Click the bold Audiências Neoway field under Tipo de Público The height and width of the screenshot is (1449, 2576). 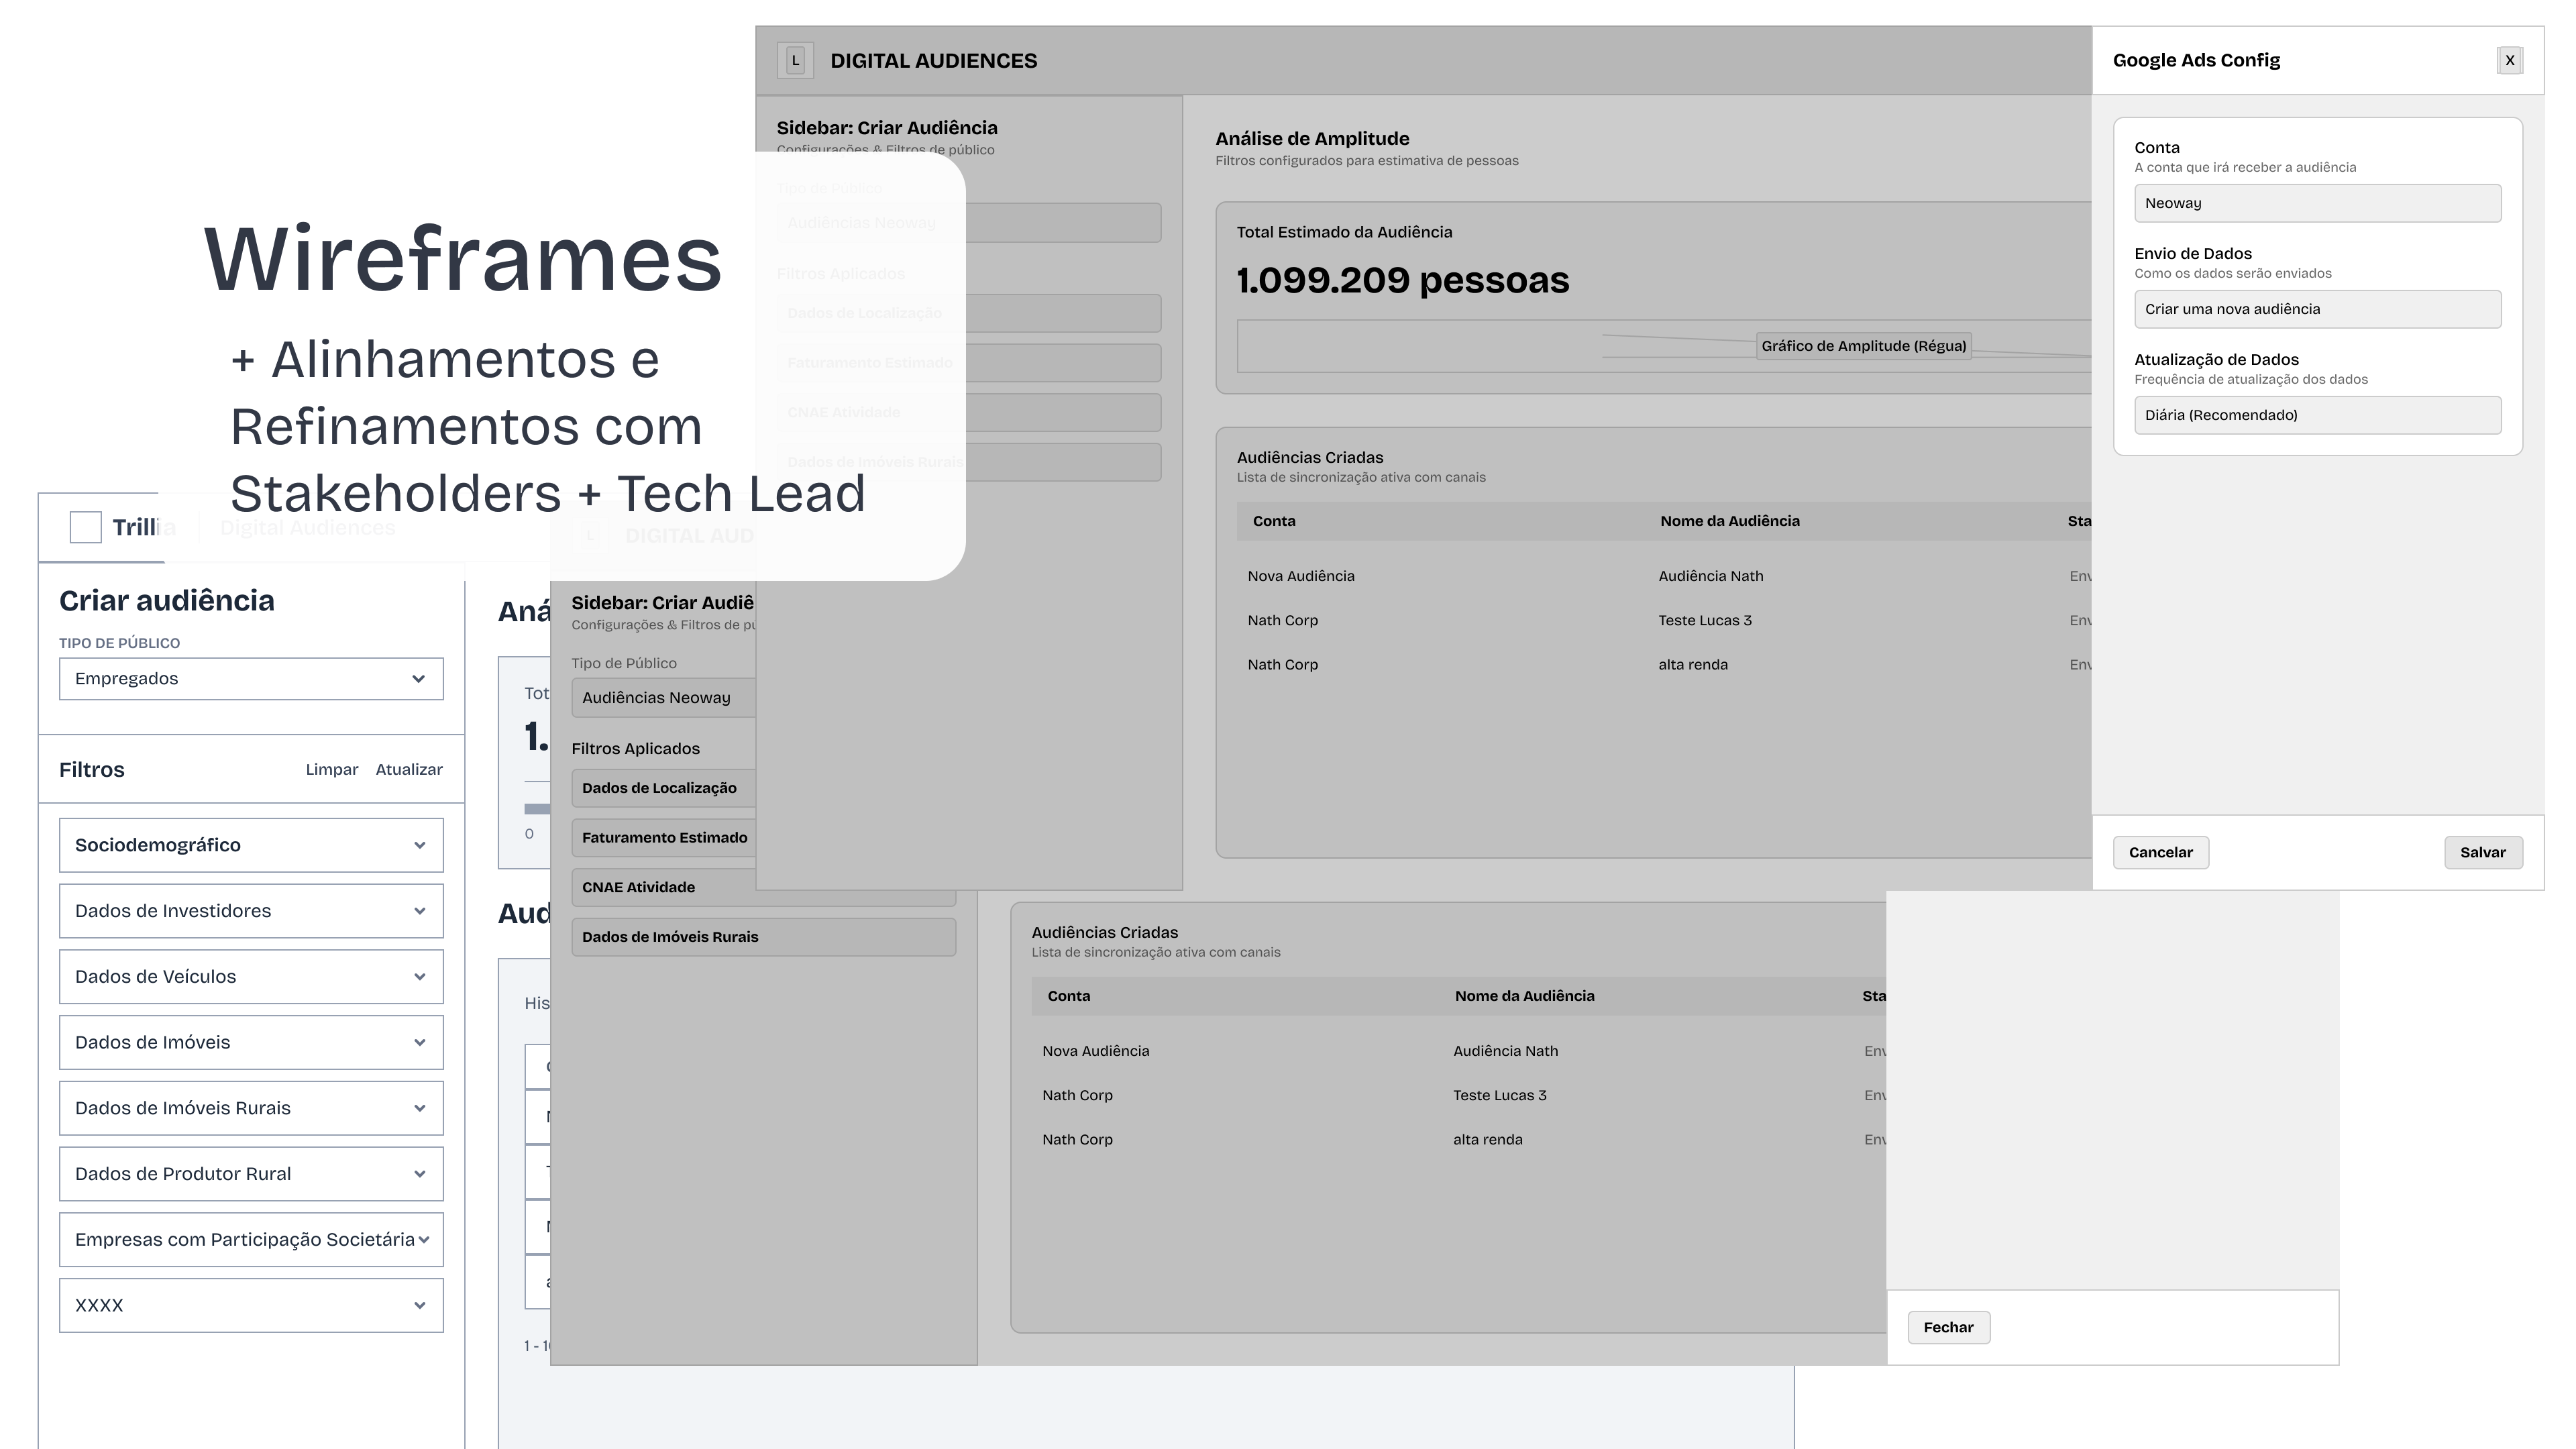coord(663,698)
